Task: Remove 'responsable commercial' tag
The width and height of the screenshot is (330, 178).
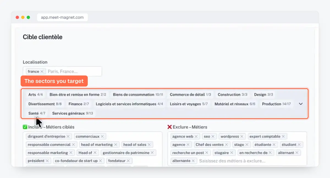Action: pyautogui.click(x=73, y=144)
